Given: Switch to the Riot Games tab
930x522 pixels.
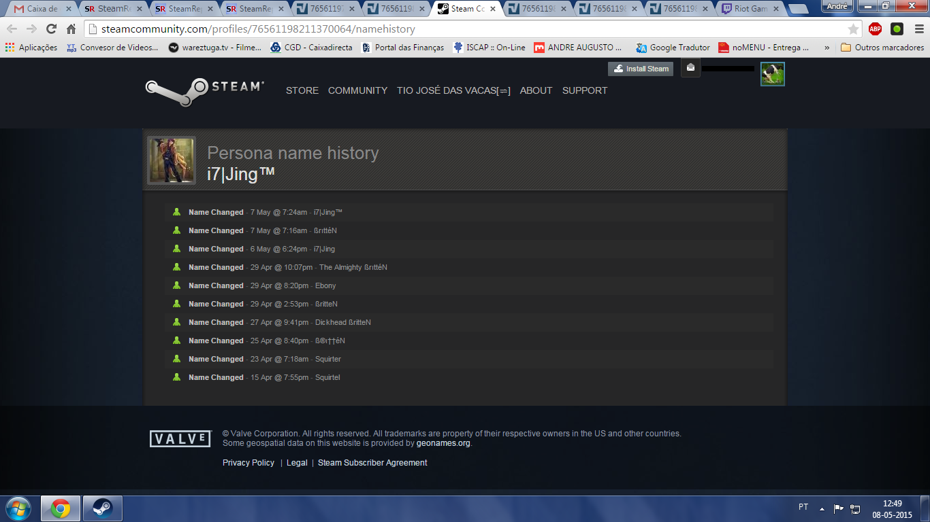Looking at the screenshot, I should coord(748,9).
